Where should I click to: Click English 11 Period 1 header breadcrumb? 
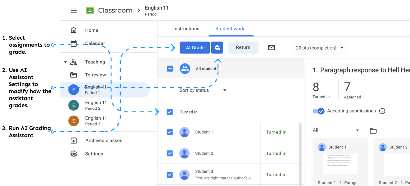click(x=157, y=10)
